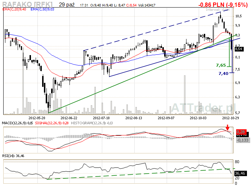
Task: Click the close value C:8,54
Action: pos(131,5)
